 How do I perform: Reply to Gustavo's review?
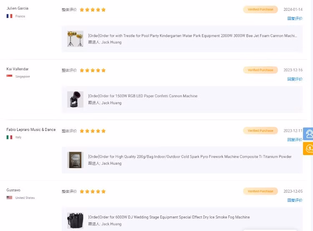[295, 200]
